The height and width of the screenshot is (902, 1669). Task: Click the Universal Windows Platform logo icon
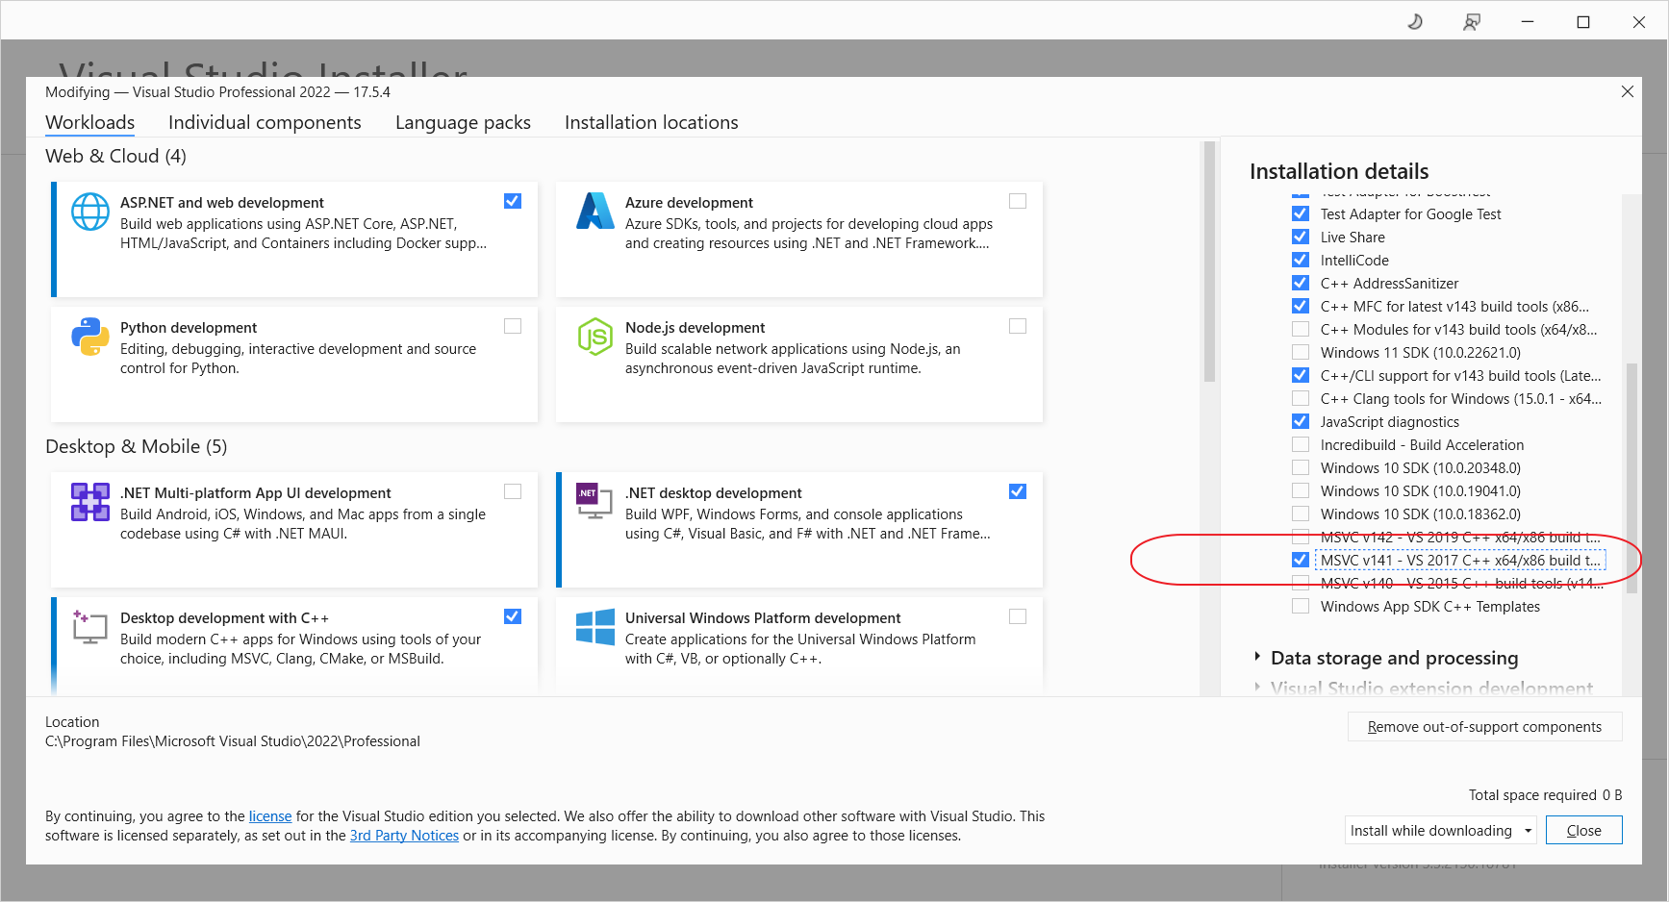pyautogui.click(x=595, y=627)
